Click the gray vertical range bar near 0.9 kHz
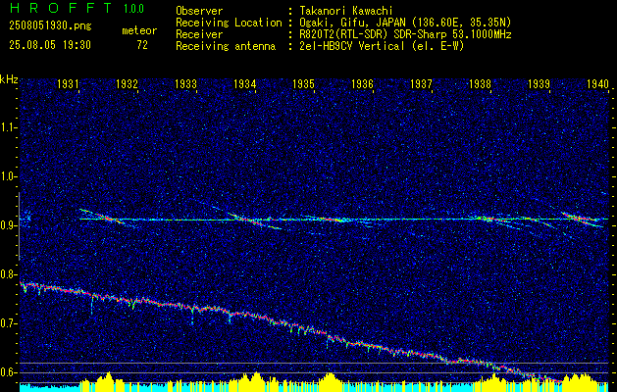Viewport: 617px width, 392px height. point(19,226)
